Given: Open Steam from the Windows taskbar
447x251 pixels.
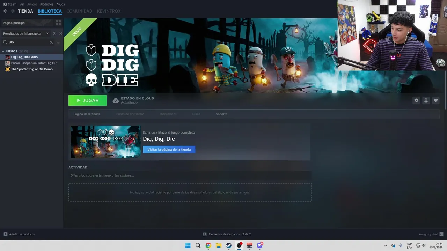Looking at the screenshot, I should click(229, 245).
